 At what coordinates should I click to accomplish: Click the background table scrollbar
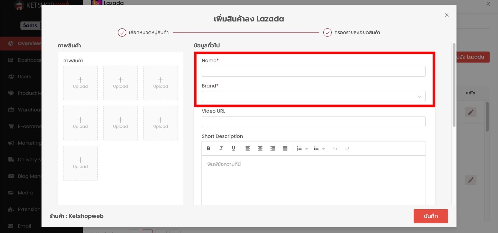tap(487, 117)
